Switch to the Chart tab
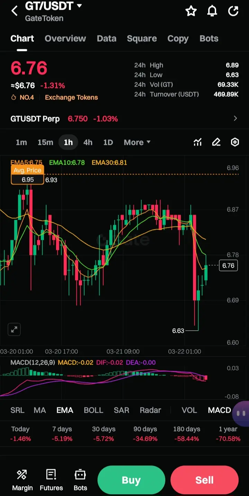The height and width of the screenshot is (496, 249). pyautogui.click(x=22, y=38)
